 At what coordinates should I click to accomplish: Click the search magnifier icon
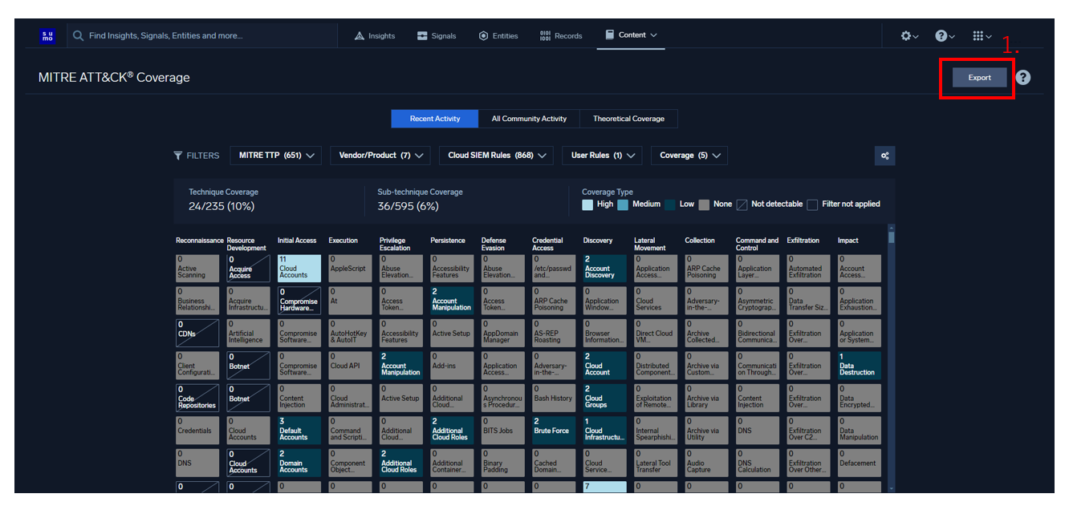click(x=79, y=35)
